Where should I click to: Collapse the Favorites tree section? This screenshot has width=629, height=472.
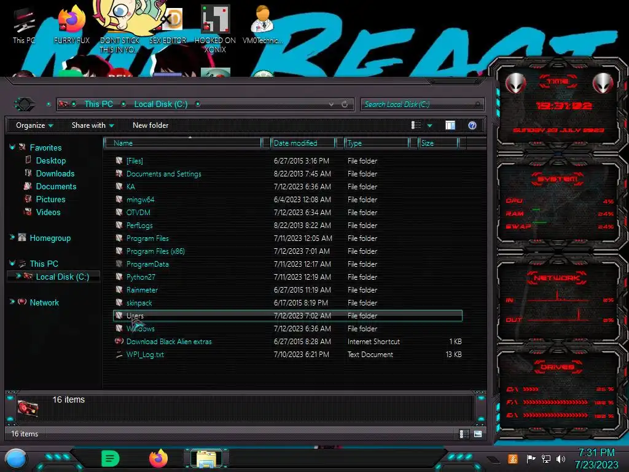(12, 147)
